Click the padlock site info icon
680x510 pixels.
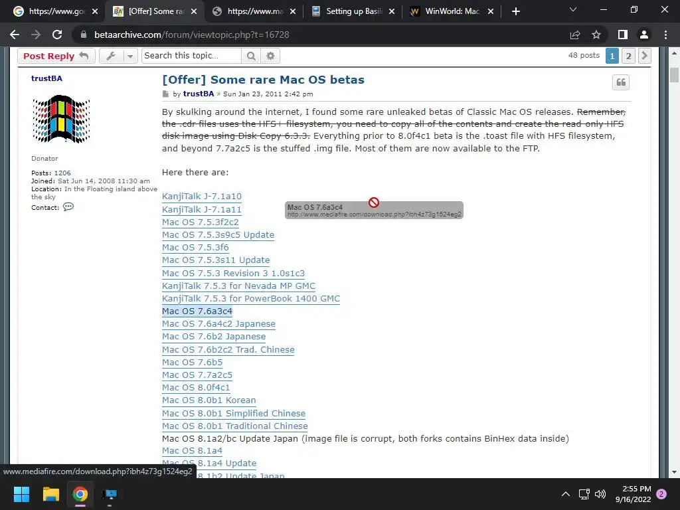(84, 35)
